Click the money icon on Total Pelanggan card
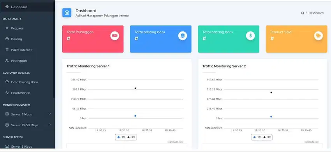This screenshot has width=331, height=152. point(114,35)
